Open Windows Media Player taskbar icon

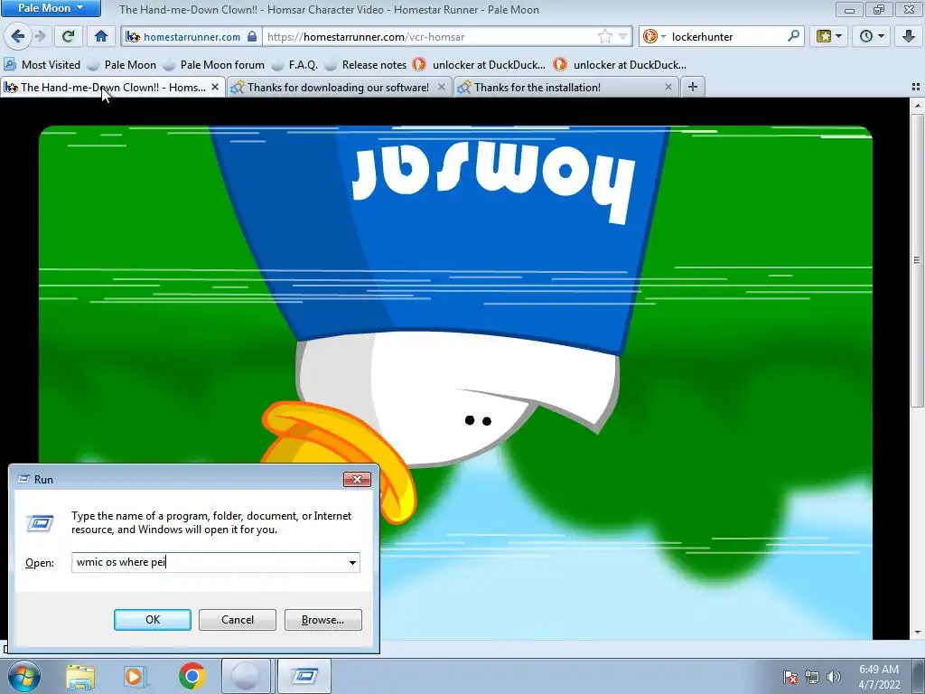(x=135, y=677)
